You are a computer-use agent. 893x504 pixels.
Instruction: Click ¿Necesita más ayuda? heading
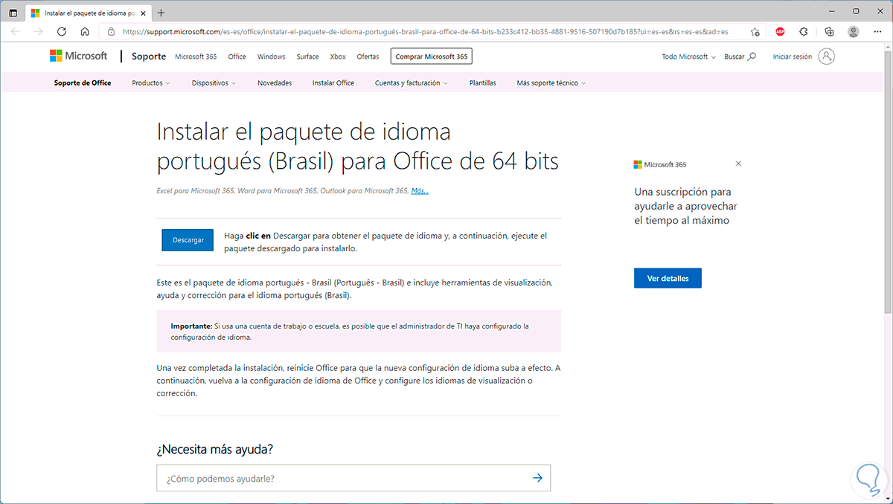[x=215, y=450]
